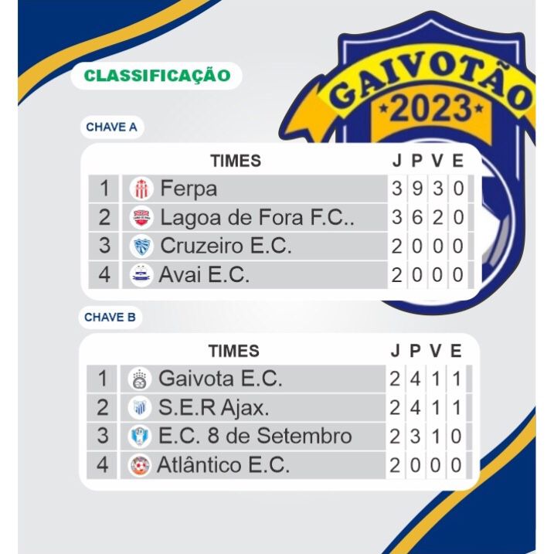
Task: Click the Ferpa team name
Action: tap(189, 189)
